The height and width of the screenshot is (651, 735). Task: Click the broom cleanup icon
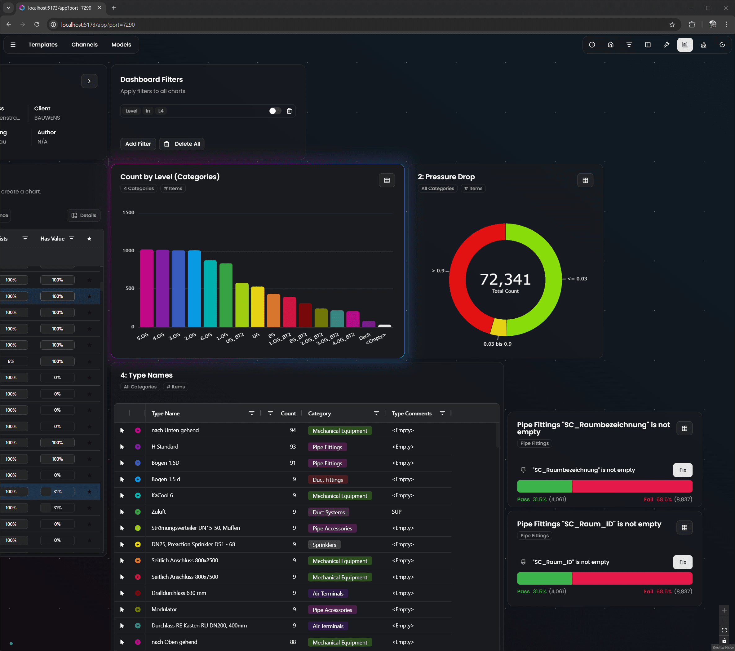703,45
